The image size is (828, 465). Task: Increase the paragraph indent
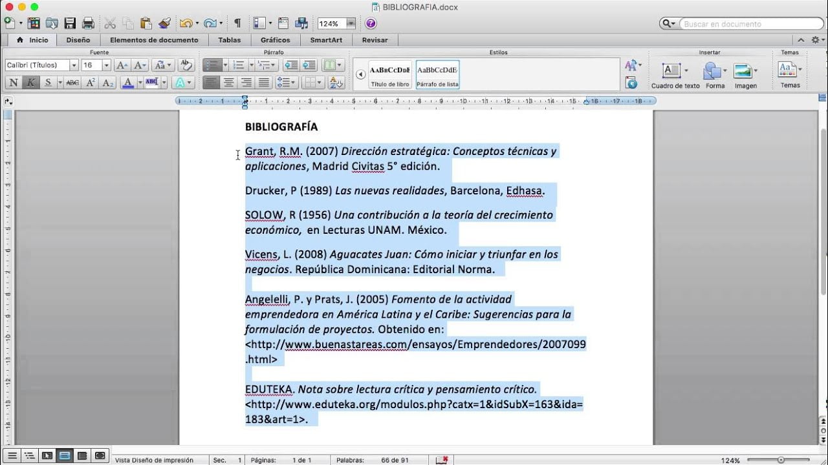309,65
